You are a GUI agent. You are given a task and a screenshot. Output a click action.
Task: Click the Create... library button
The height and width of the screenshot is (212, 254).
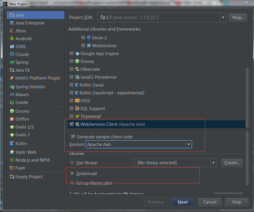click(232, 163)
